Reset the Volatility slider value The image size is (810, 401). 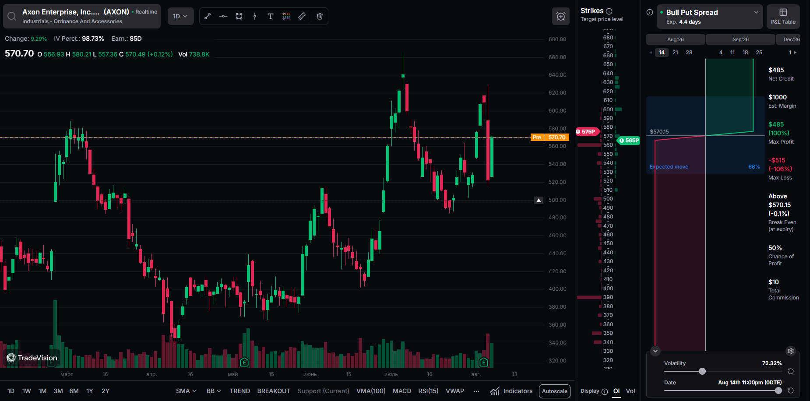791,371
